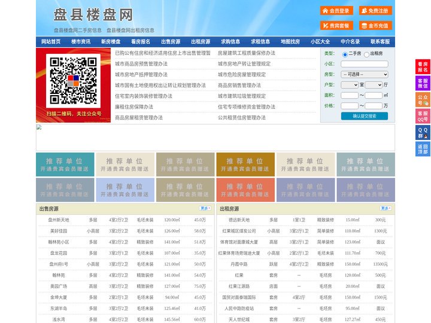This screenshot has height=323, width=431.
Task: Open the 地图找房 navigation item
Action: [290, 42]
